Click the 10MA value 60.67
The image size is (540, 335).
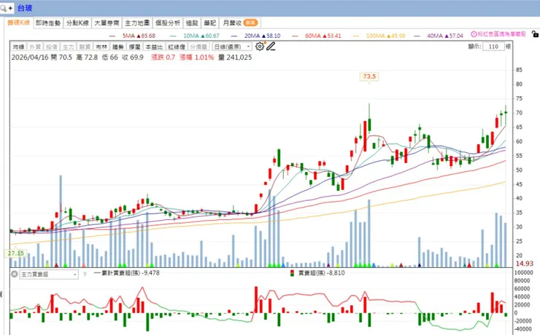click(x=212, y=36)
